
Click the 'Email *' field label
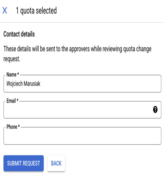tap(13, 101)
